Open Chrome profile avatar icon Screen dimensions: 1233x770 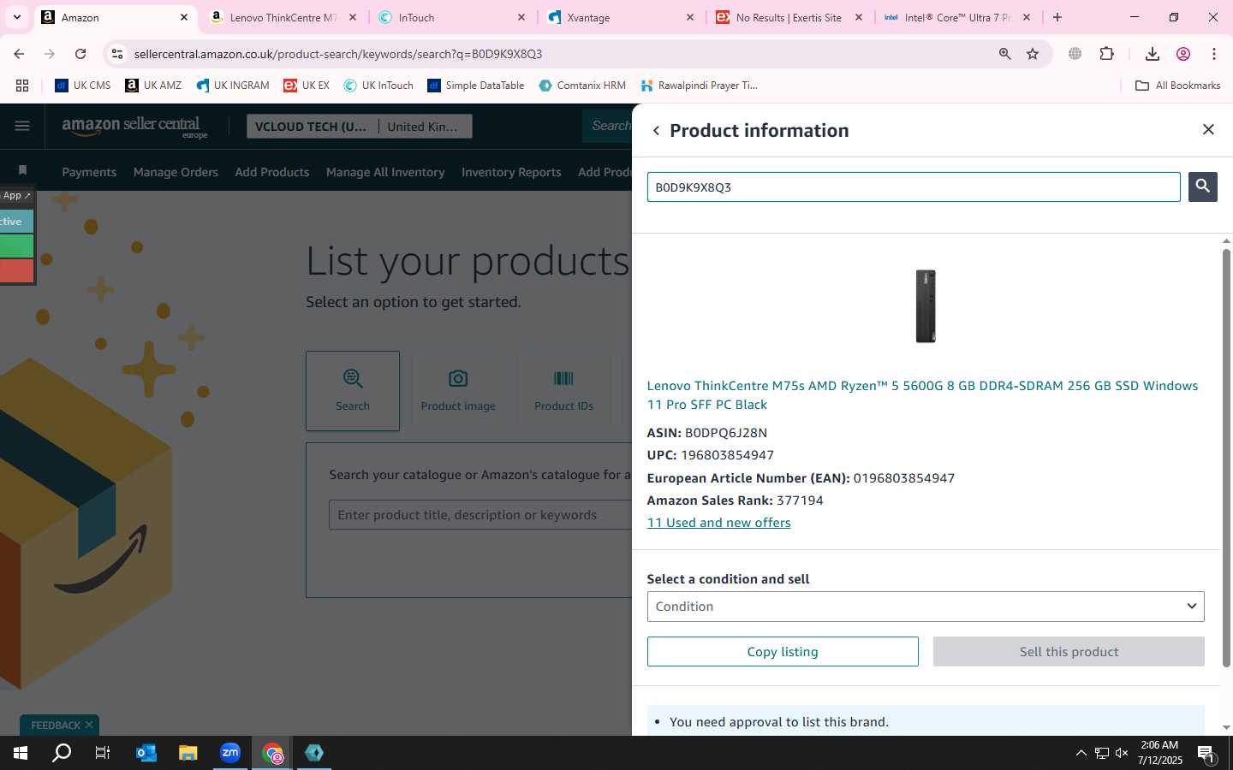pos(1183,54)
